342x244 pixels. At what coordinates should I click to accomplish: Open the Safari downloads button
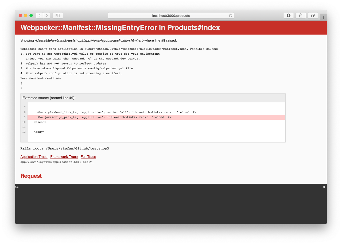click(x=289, y=16)
